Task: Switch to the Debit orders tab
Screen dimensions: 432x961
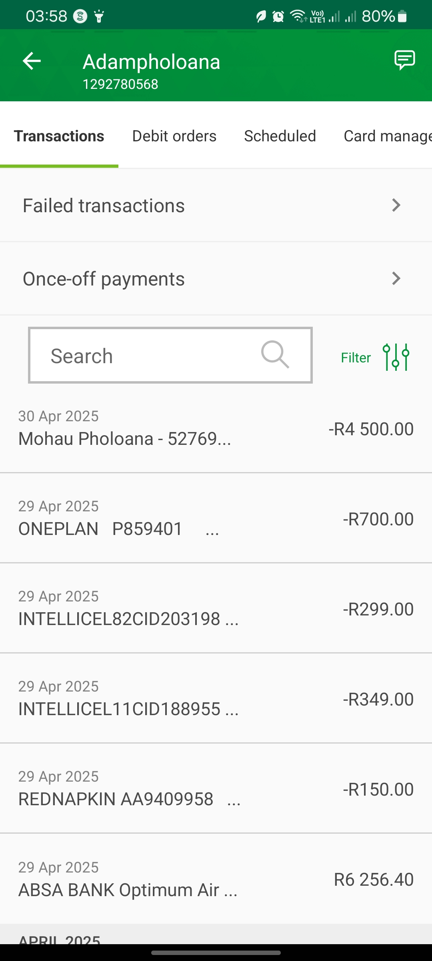Action: pos(174,136)
